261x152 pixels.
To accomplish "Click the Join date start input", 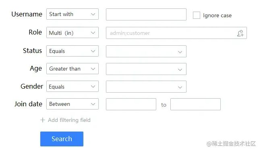I will pos(131,104).
